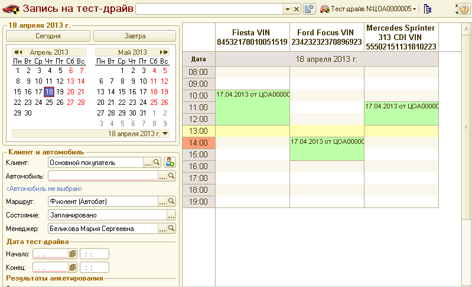
Task: Click the Состояние field Запланировано
Action: pyautogui.click(x=108, y=215)
